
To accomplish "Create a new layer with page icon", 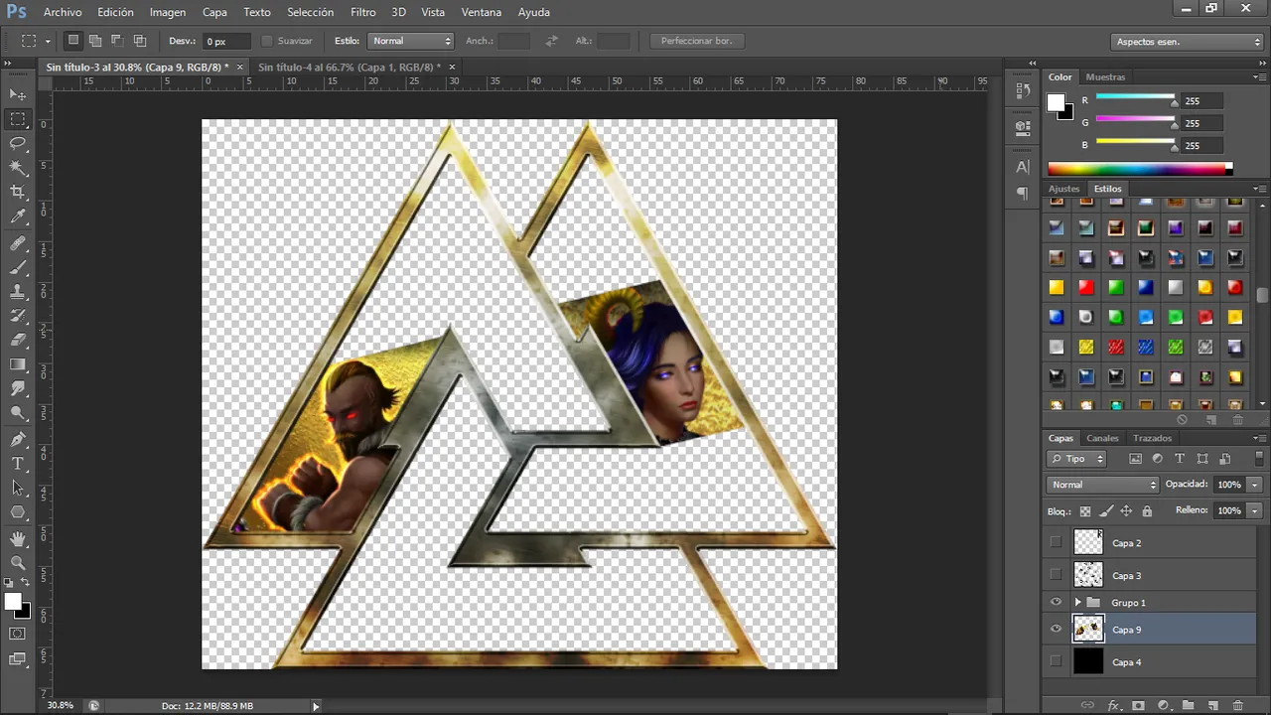I will click(1212, 705).
